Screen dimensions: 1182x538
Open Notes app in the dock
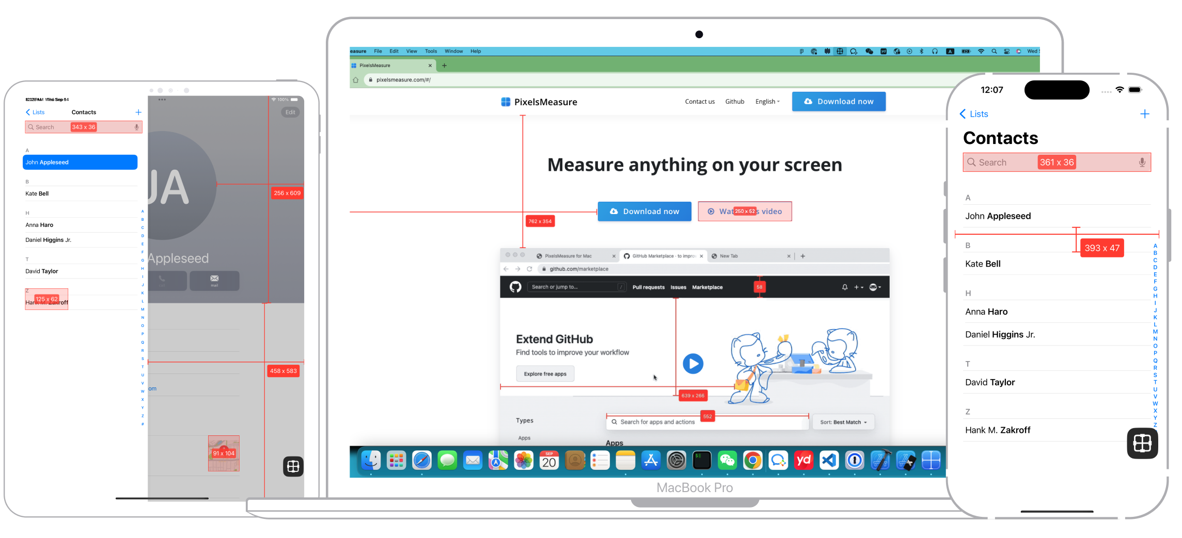(x=625, y=461)
